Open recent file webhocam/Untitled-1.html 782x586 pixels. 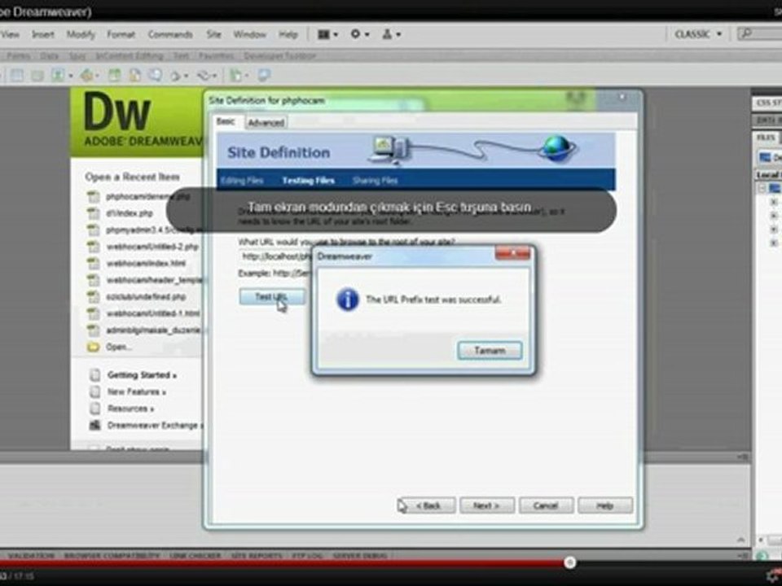coord(152,313)
